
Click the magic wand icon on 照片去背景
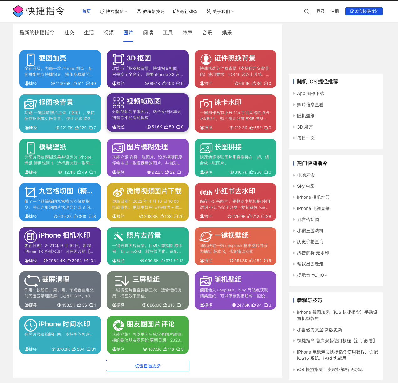(118, 236)
